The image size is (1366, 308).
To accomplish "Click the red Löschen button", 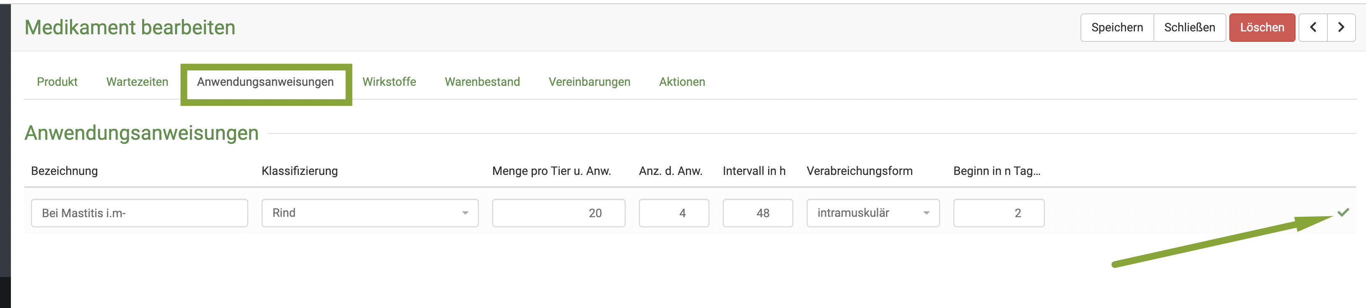I will [1262, 28].
